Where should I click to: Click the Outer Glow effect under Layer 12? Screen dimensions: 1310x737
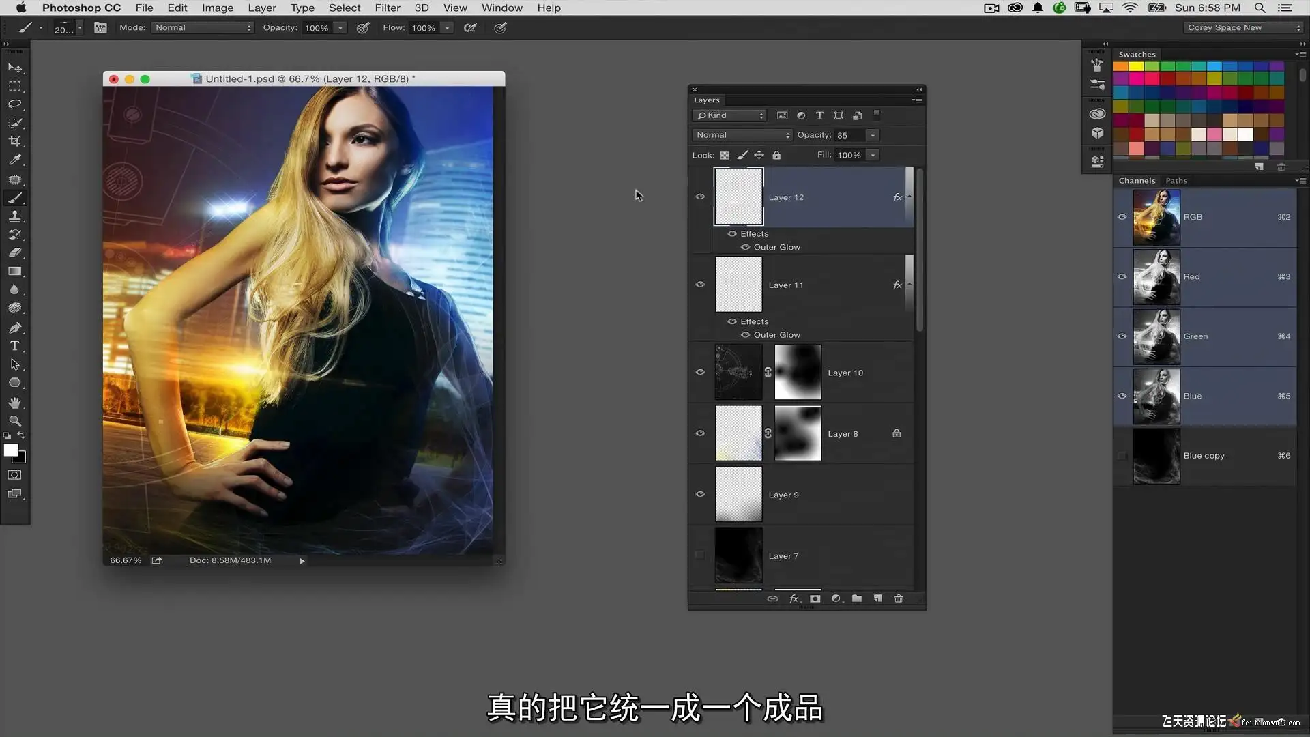click(x=776, y=247)
